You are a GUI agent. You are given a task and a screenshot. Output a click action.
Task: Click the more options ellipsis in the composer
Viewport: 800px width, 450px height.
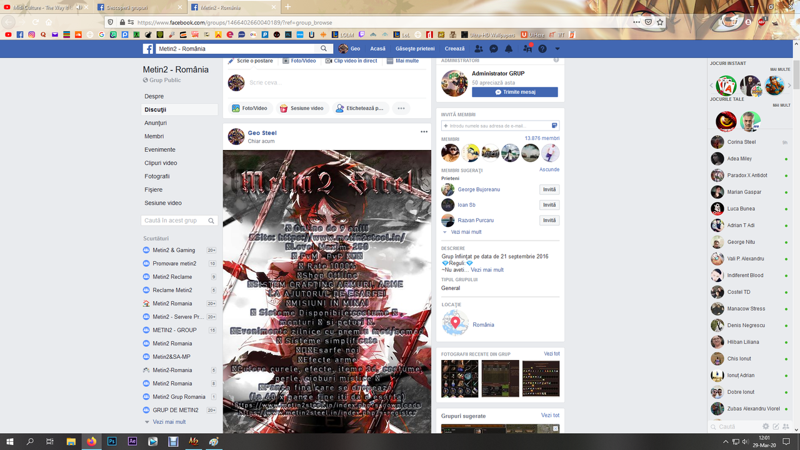[401, 108]
